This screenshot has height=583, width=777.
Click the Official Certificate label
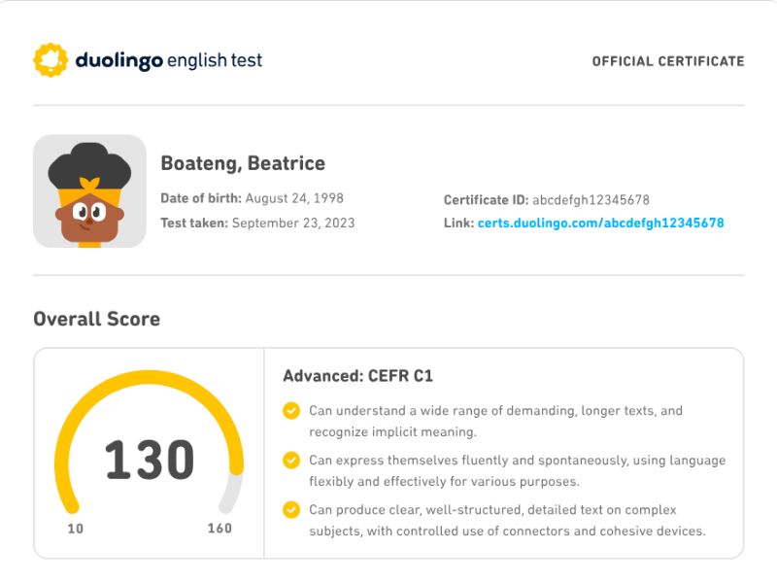click(668, 61)
